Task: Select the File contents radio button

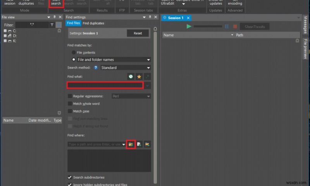Action: [x=74, y=52]
